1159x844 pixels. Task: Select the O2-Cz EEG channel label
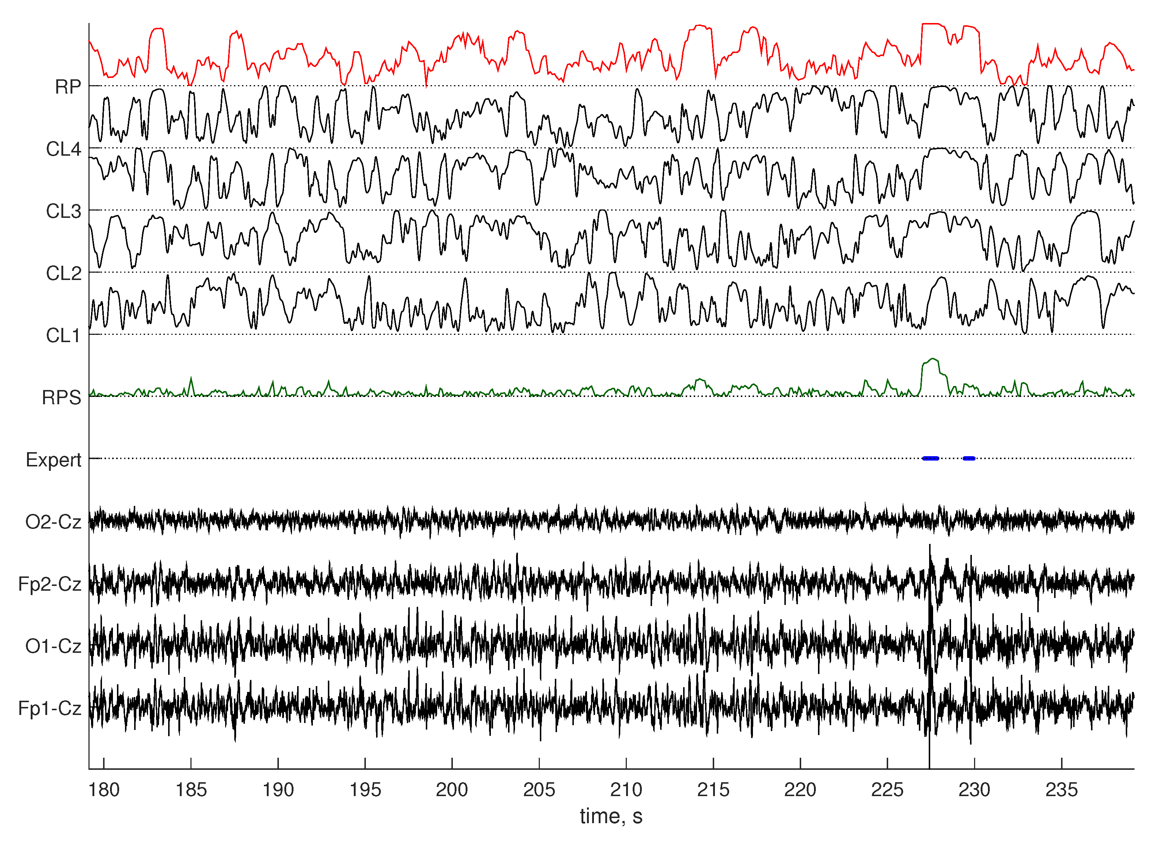click(x=53, y=522)
